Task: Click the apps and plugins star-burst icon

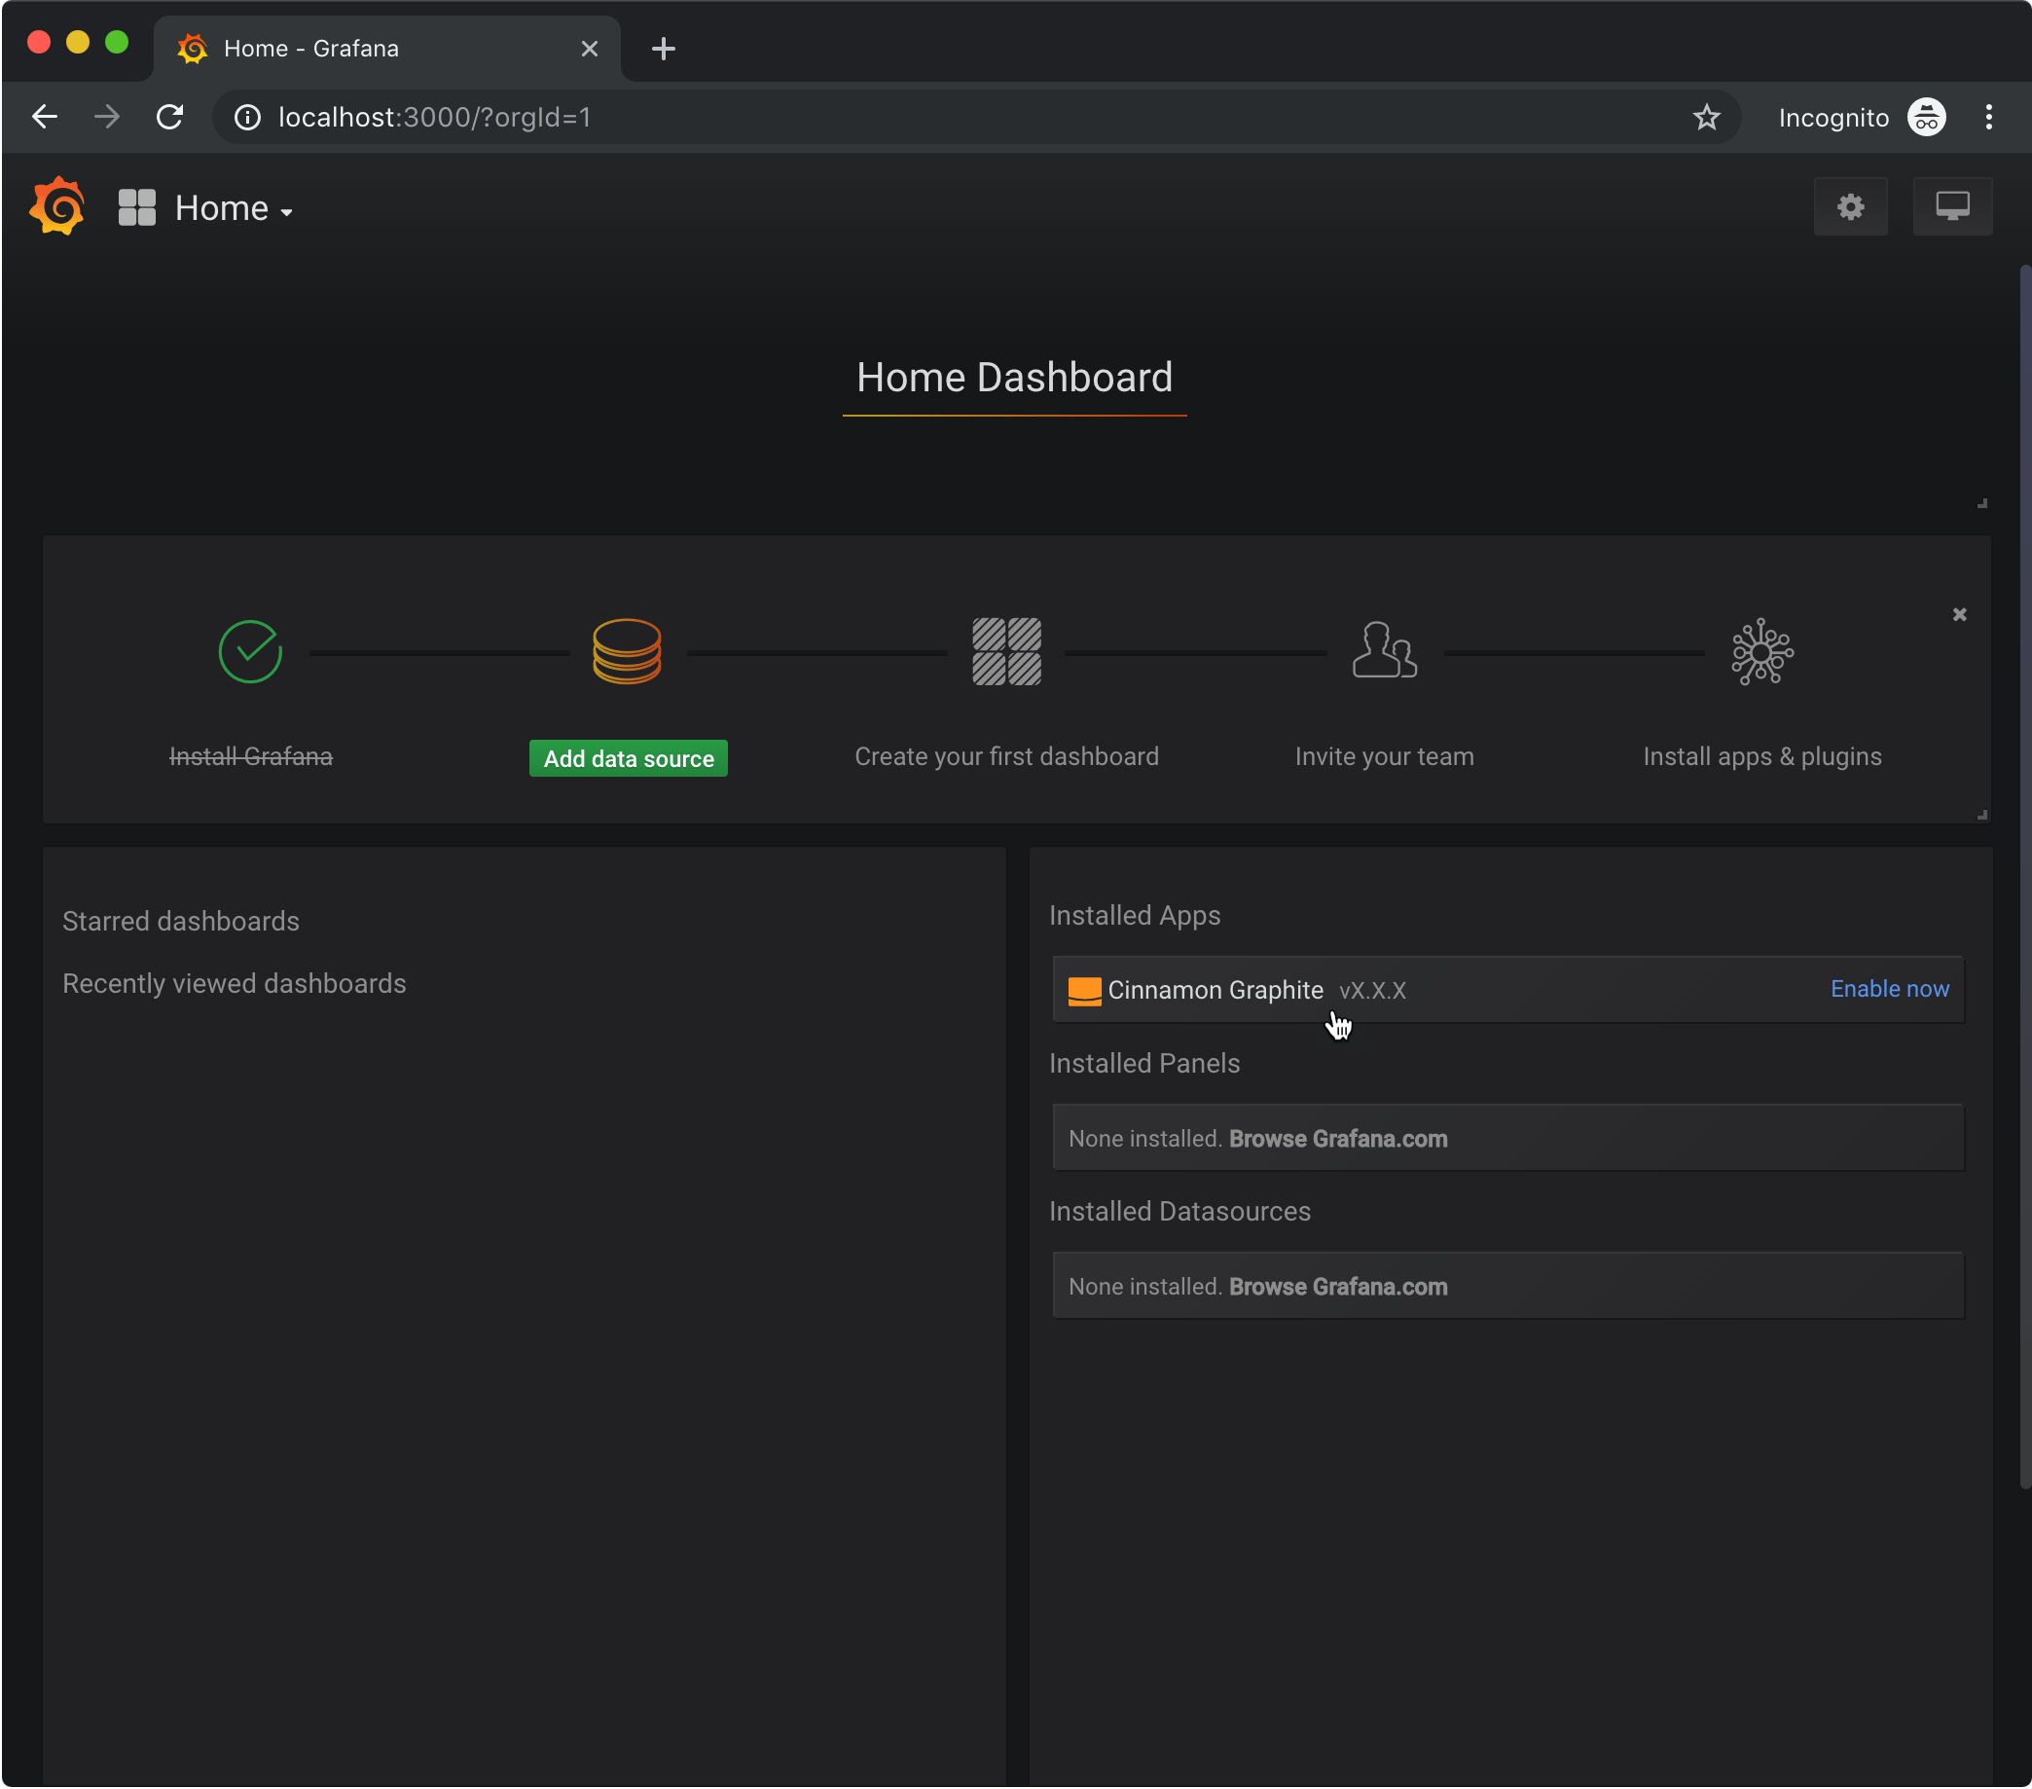Action: coord(1761,652)
